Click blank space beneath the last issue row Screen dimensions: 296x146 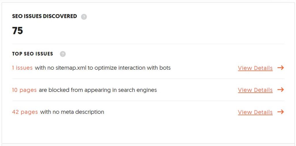[x=148, y=130]
